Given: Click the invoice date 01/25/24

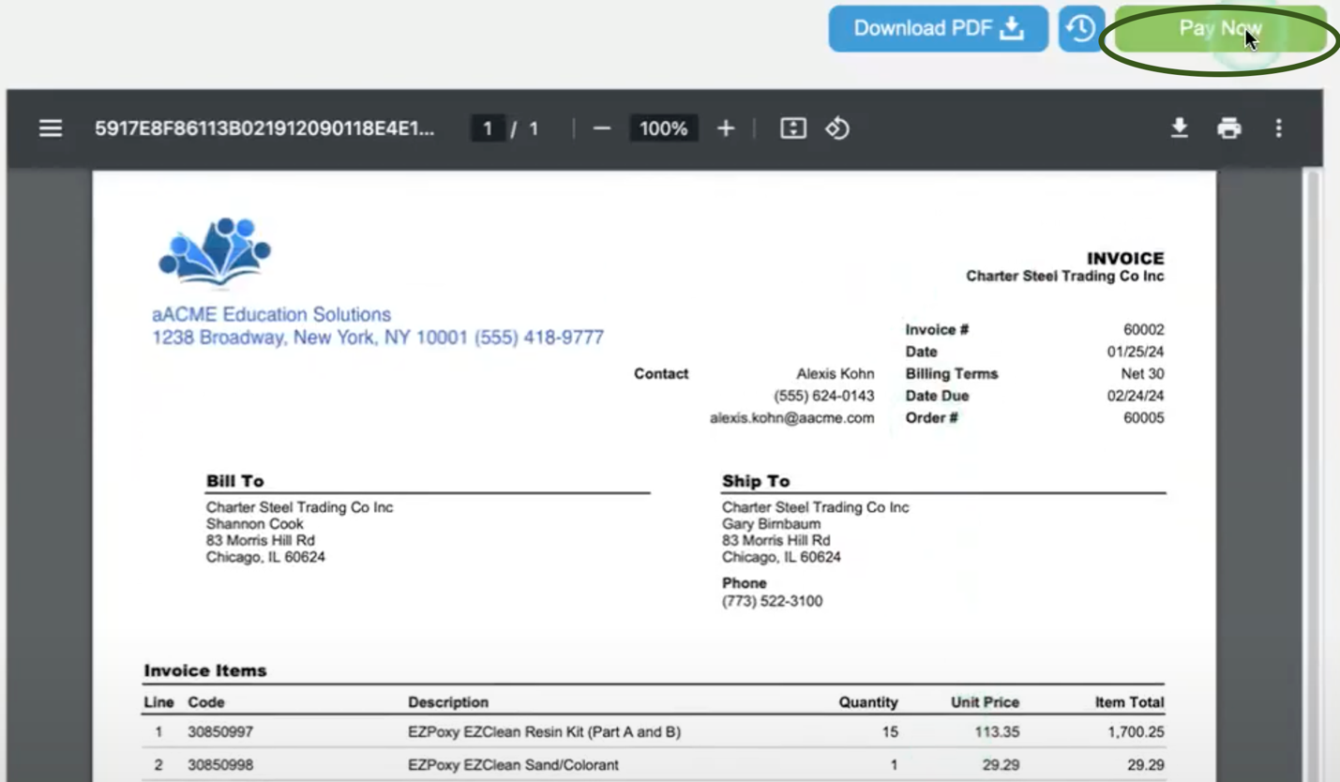Looking at the screenshot, I should coord(1136,352).
